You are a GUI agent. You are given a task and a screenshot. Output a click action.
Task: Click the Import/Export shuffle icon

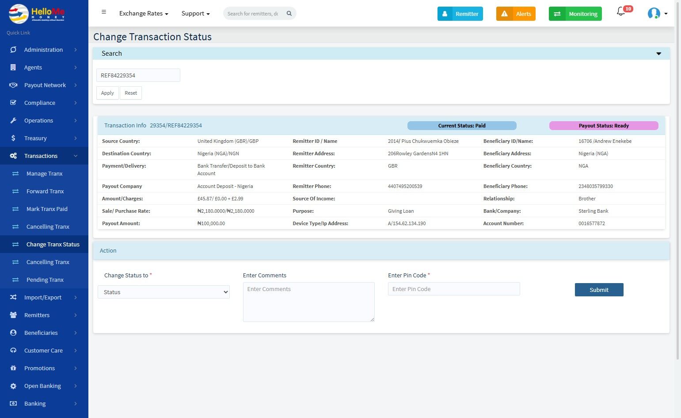(x=13, y=297)
